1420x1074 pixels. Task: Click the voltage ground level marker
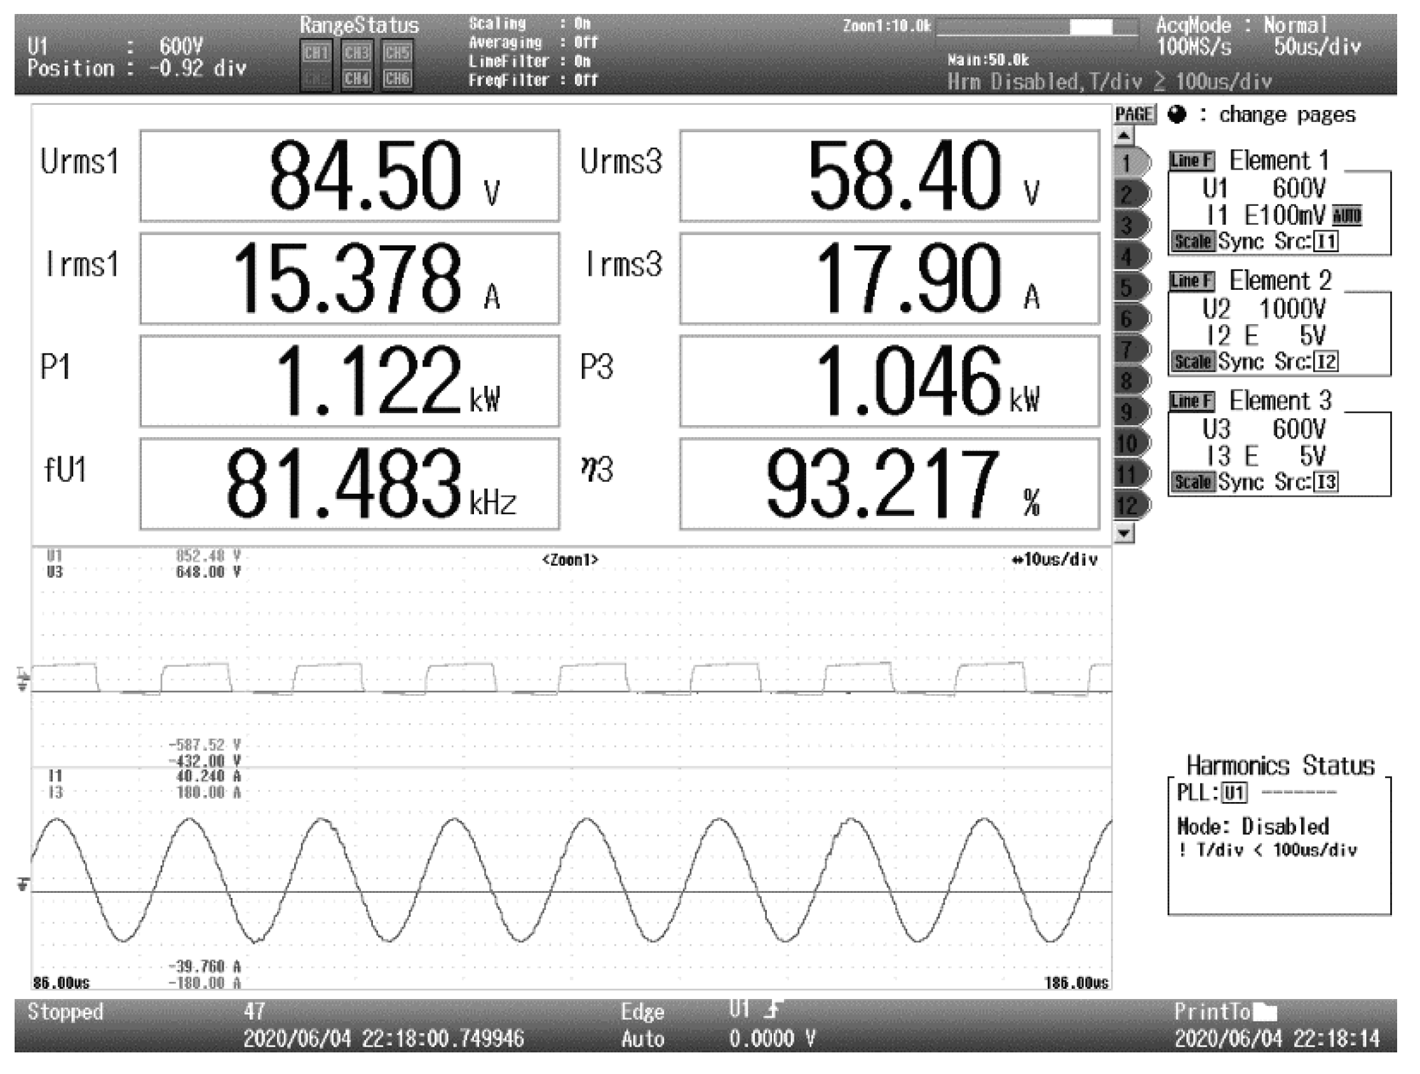point(22,680)
